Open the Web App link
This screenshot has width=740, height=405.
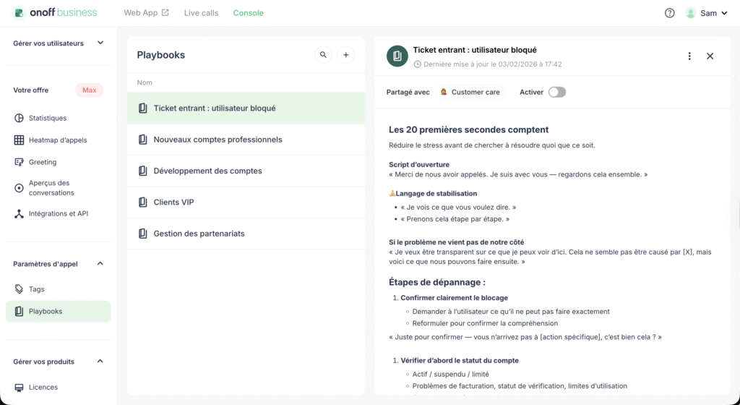click(146, 13)
